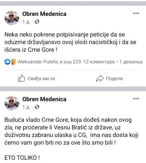The height and width of the screenshot is (163, 146).
Task: Like the post via Свиђа ми се
Action: [x=37, y=79]
